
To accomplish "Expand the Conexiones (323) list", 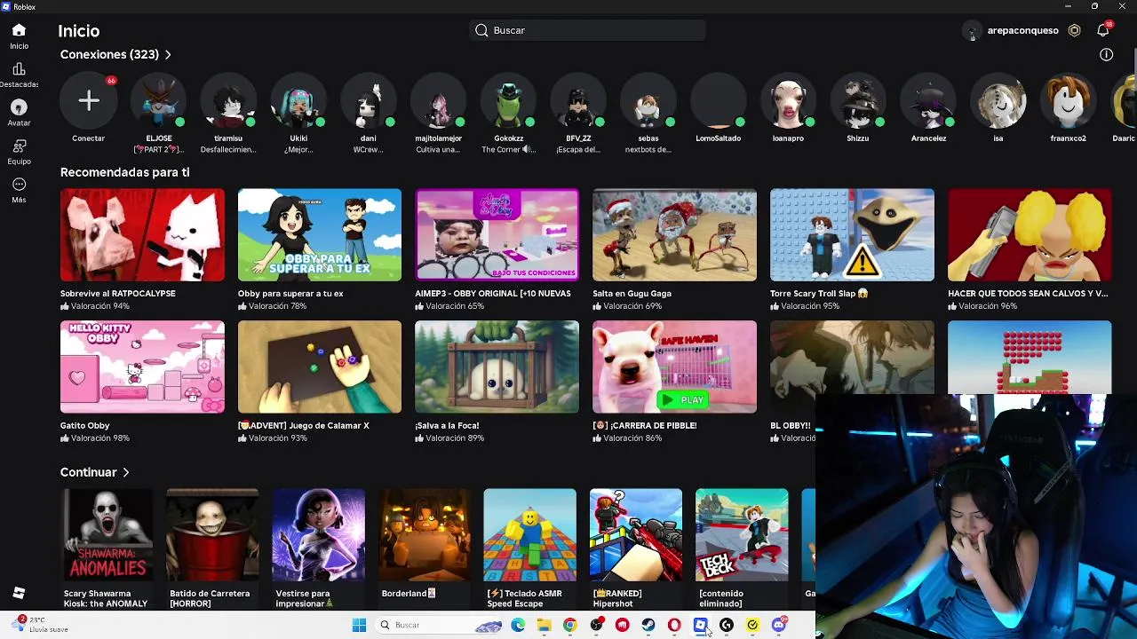I will click(115, 55).
